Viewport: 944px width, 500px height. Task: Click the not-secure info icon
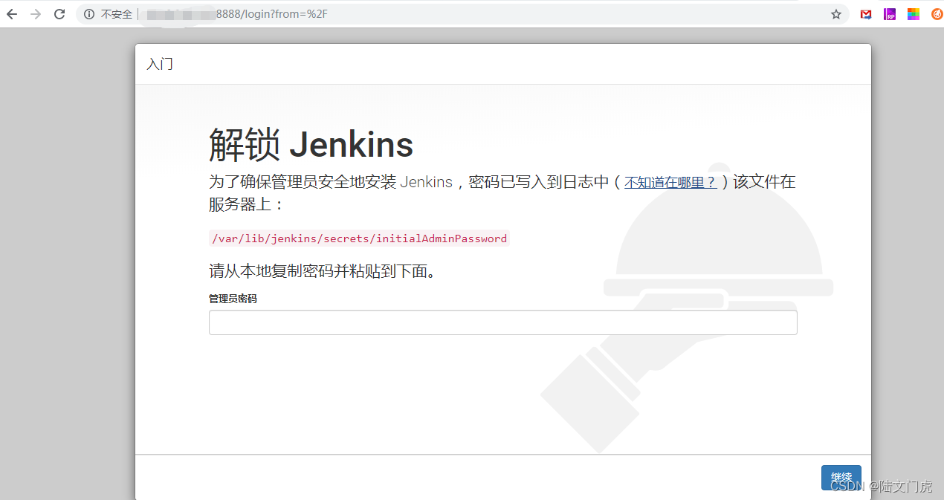click(89, 14)
